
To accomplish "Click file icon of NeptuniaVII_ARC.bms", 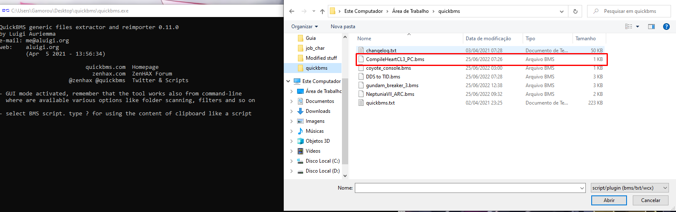I will pyautogui.click(x=361, y=94).
